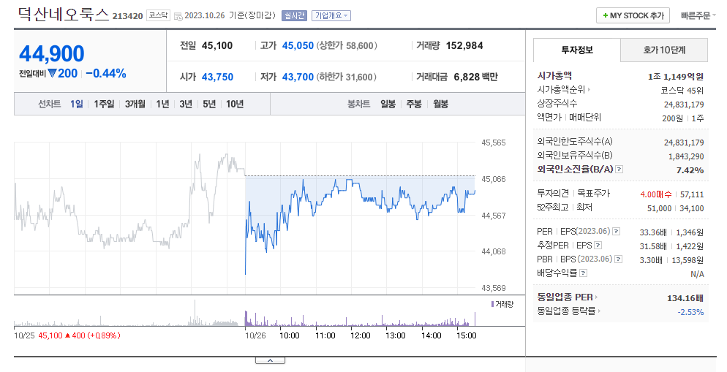Viewport: 727px width, 372px height.
Task: Click the 3.30배 PBR value
Action: 651,260
